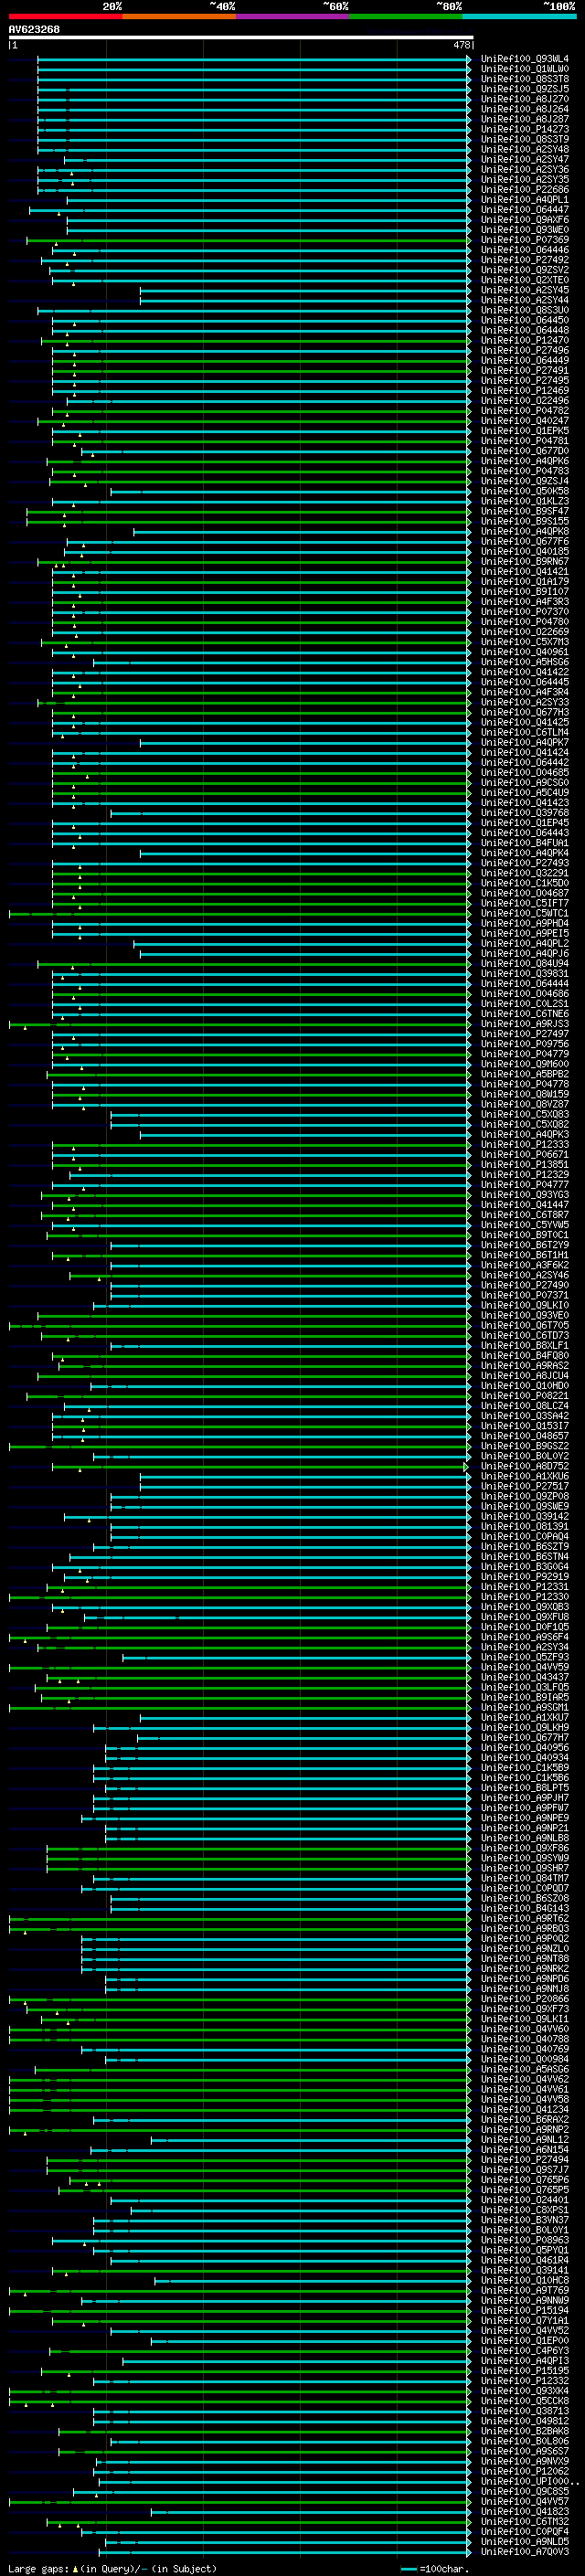Select hit label UniRef100_Q1EP00

525,2341
